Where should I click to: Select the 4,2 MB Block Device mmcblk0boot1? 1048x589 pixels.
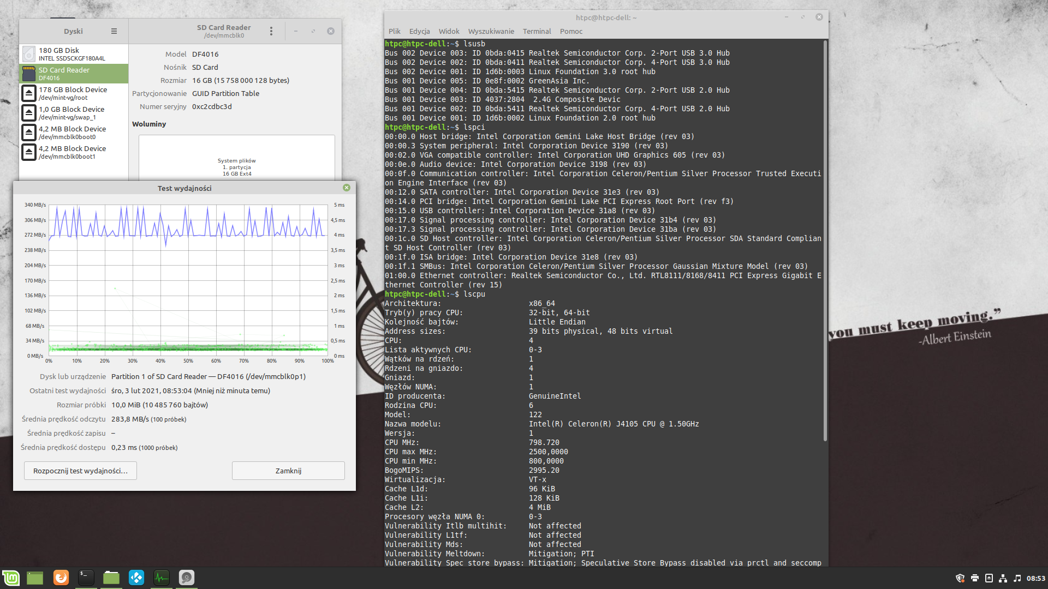coord(74,152)
